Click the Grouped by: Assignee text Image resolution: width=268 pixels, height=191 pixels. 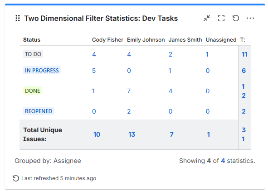pyautogui.click(x=48, y=161)
